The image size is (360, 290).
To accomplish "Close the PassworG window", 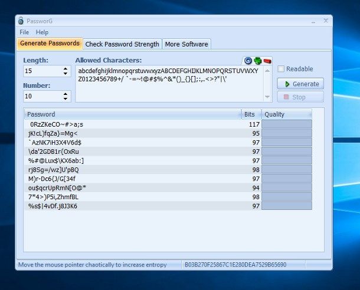I will (x=326, y=21).
